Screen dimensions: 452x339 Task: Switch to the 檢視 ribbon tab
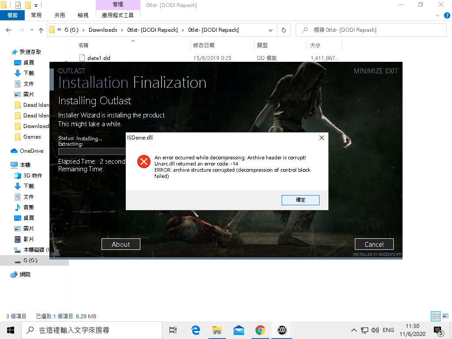pyautogui.click(x=83, y=15)
